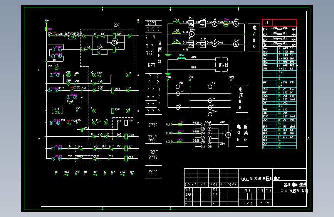This screenshot has height=217, width=334.
Task: Click the 2HG indicator lamp symbol
Action: 68,75
